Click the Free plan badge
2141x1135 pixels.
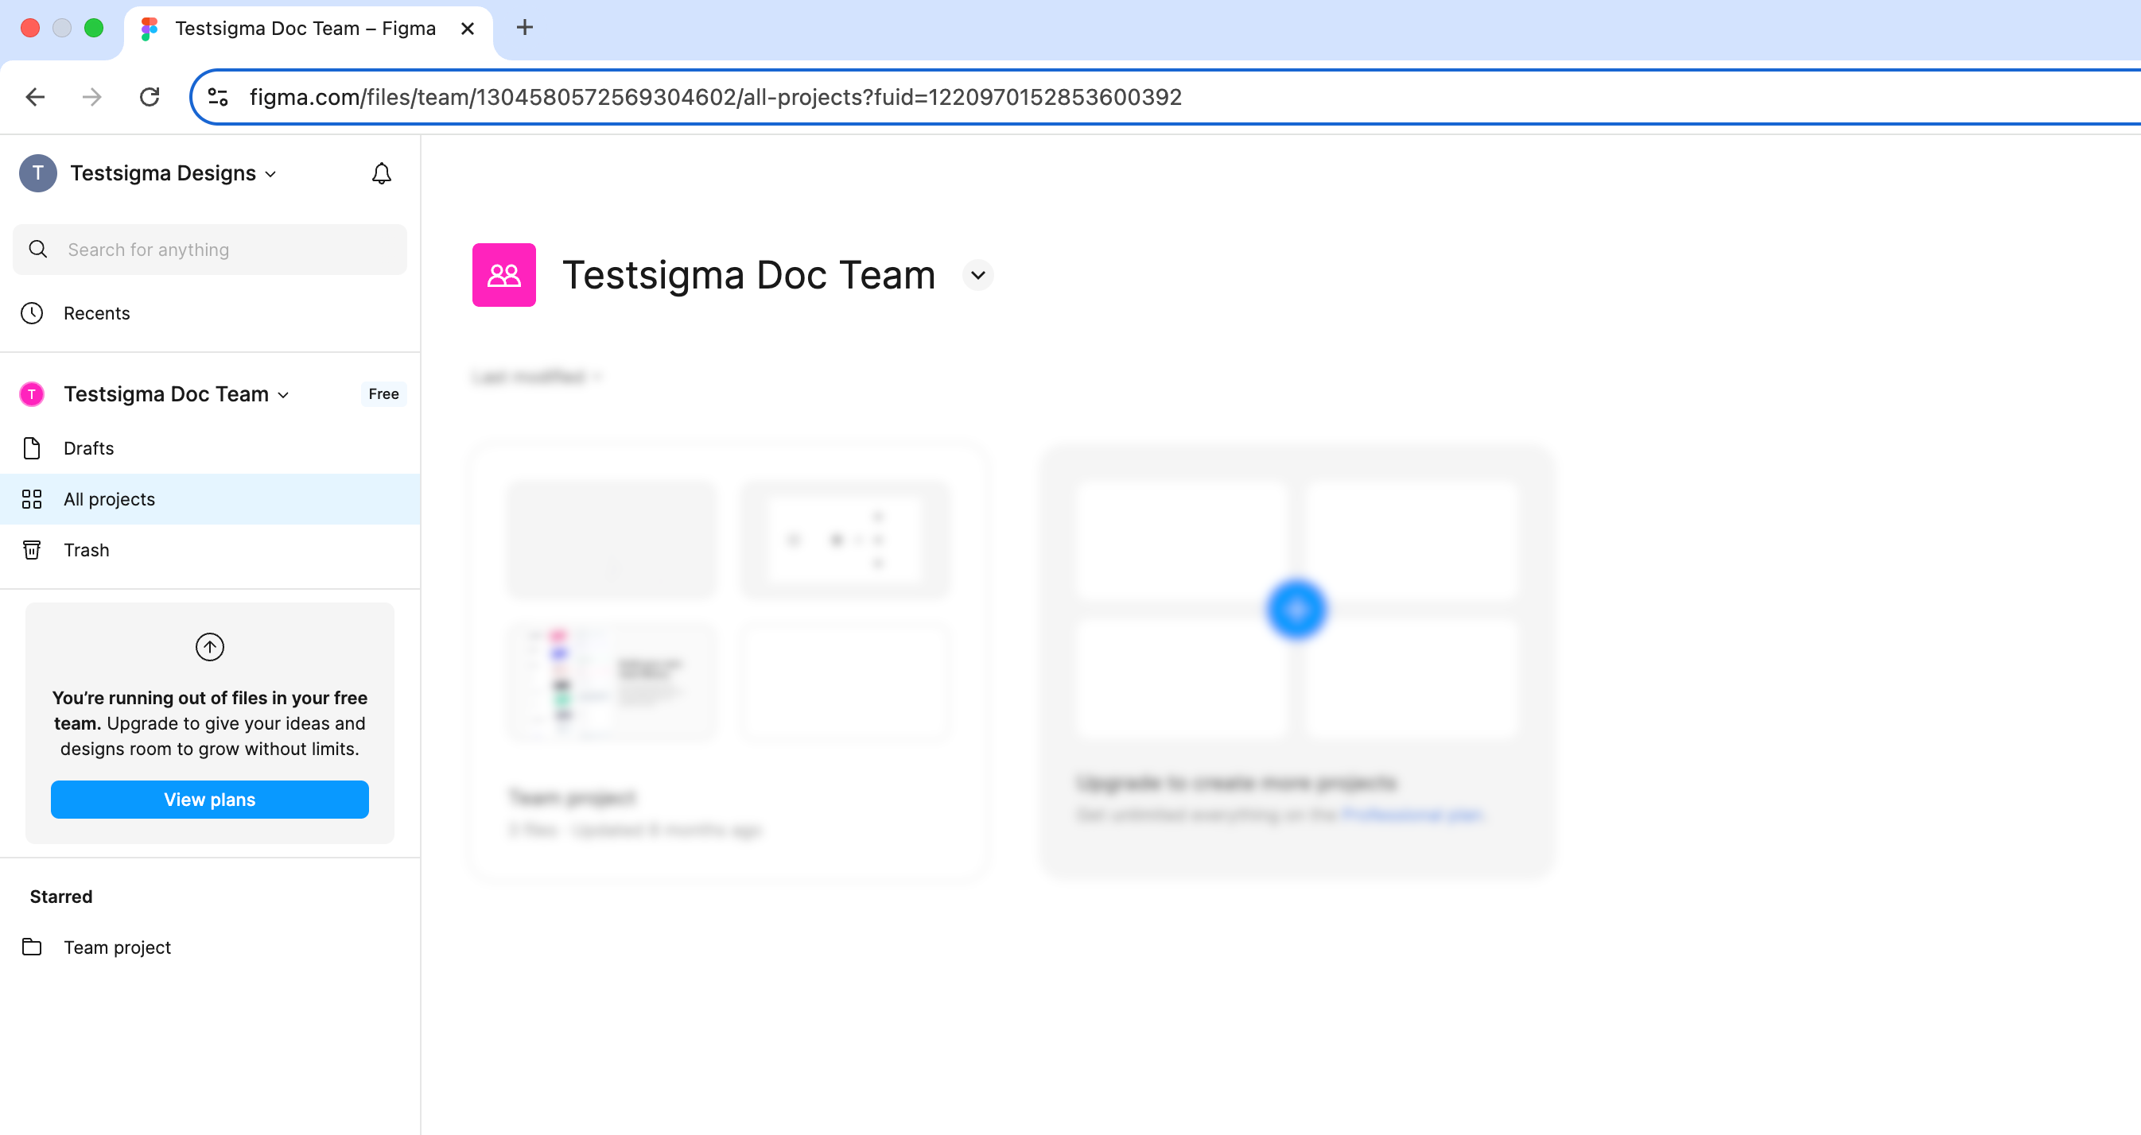pyautogui.click(x=383, y=394)
